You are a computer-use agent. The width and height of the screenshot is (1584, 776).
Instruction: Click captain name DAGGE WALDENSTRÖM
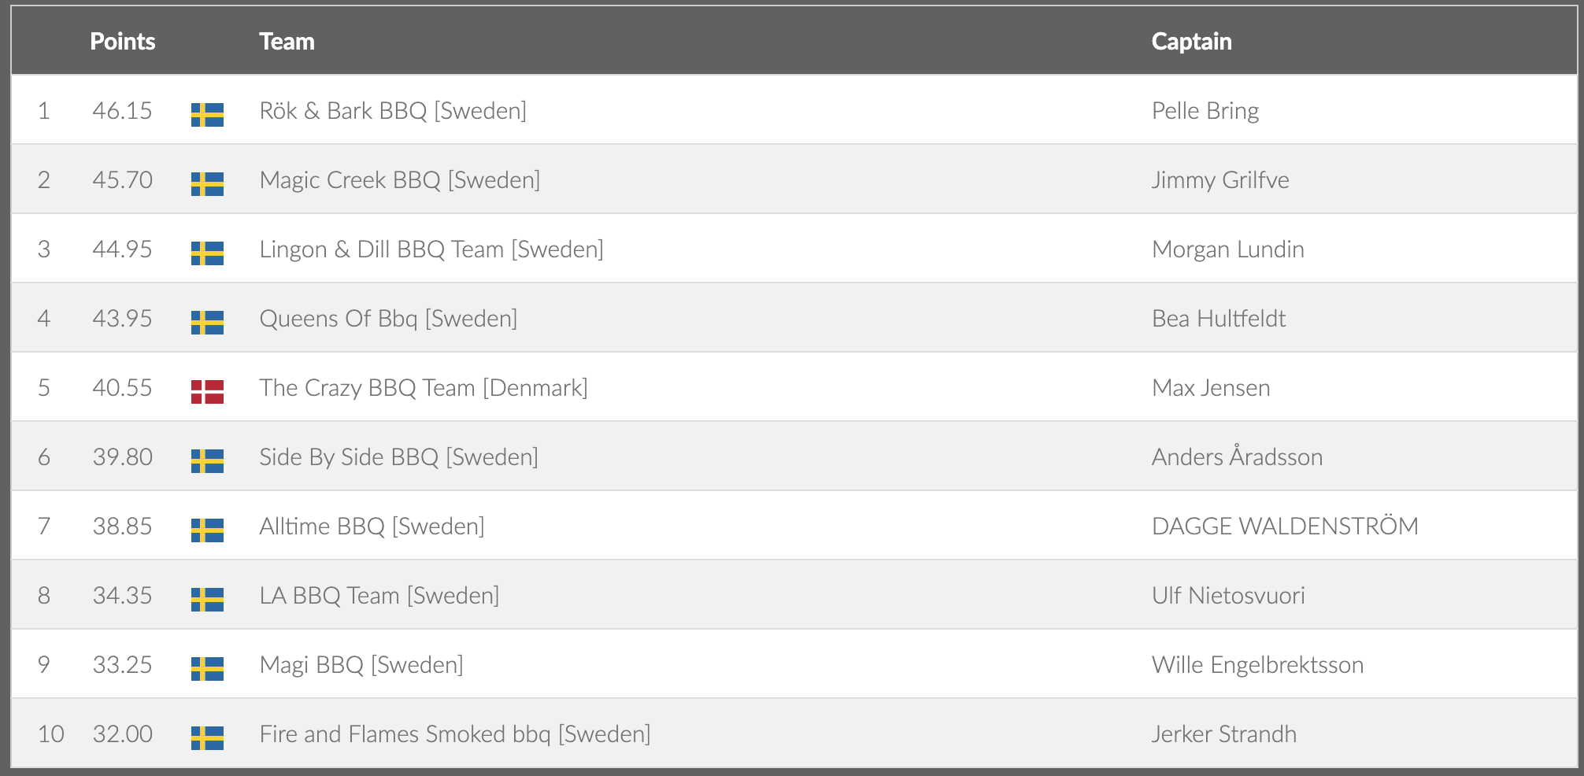coord(1285,527)
